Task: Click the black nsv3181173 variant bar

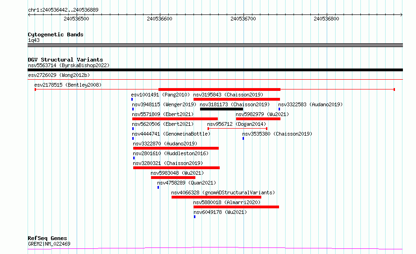Action: click(222, 109)
